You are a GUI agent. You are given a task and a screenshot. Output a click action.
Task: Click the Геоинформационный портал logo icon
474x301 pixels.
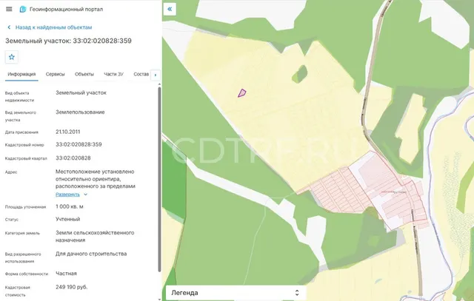click(23, 10)
